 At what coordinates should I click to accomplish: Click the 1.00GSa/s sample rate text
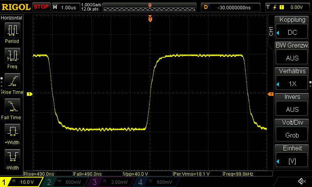tap(91, 5)
